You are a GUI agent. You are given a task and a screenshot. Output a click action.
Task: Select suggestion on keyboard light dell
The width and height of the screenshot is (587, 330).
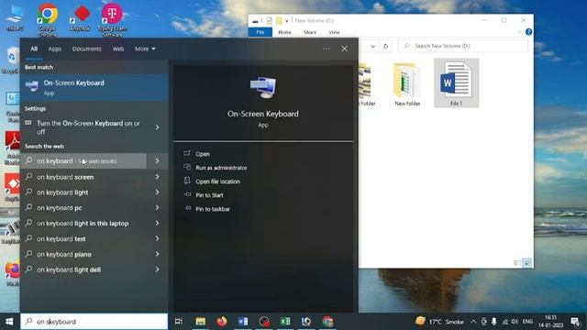69,269
